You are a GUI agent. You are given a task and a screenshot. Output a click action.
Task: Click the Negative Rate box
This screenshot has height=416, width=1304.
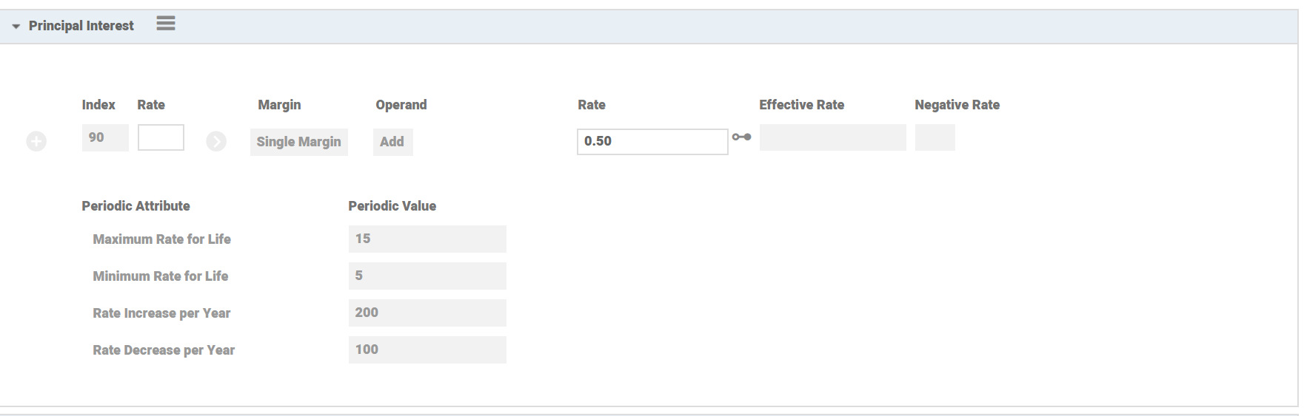(x=934, y=137)
